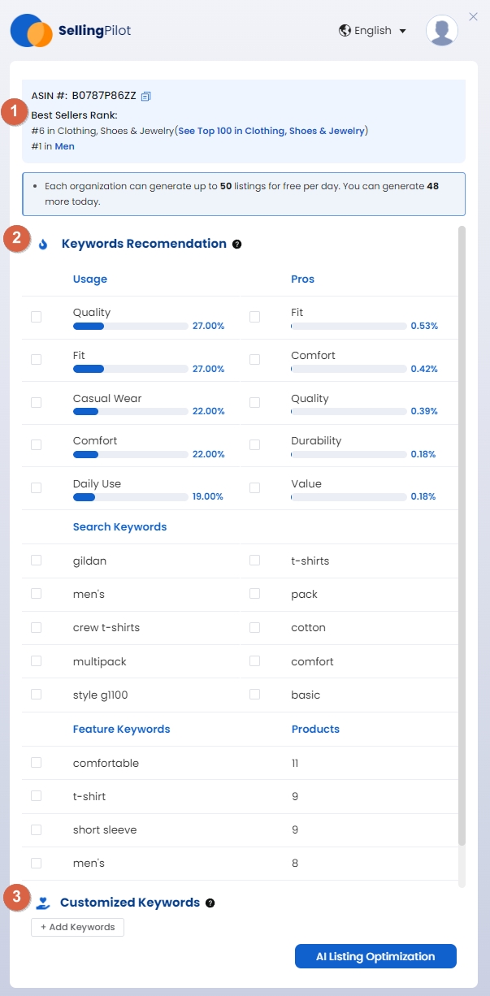Click the Add Keywords button

click(77, 927)
